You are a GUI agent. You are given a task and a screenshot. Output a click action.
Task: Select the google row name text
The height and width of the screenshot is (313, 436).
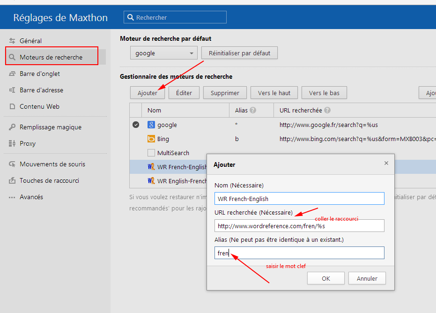(x=167, y=125)
